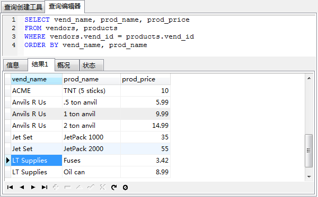Open the 状态 tab

[92, 65]
